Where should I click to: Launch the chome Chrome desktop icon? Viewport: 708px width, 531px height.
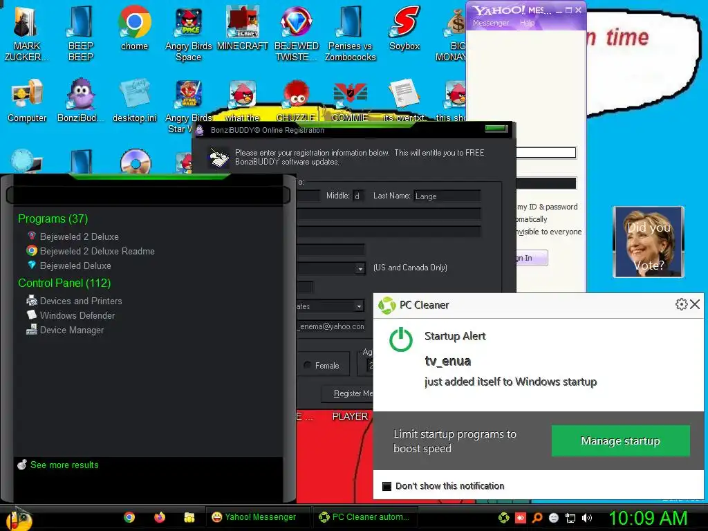[135, 28]
